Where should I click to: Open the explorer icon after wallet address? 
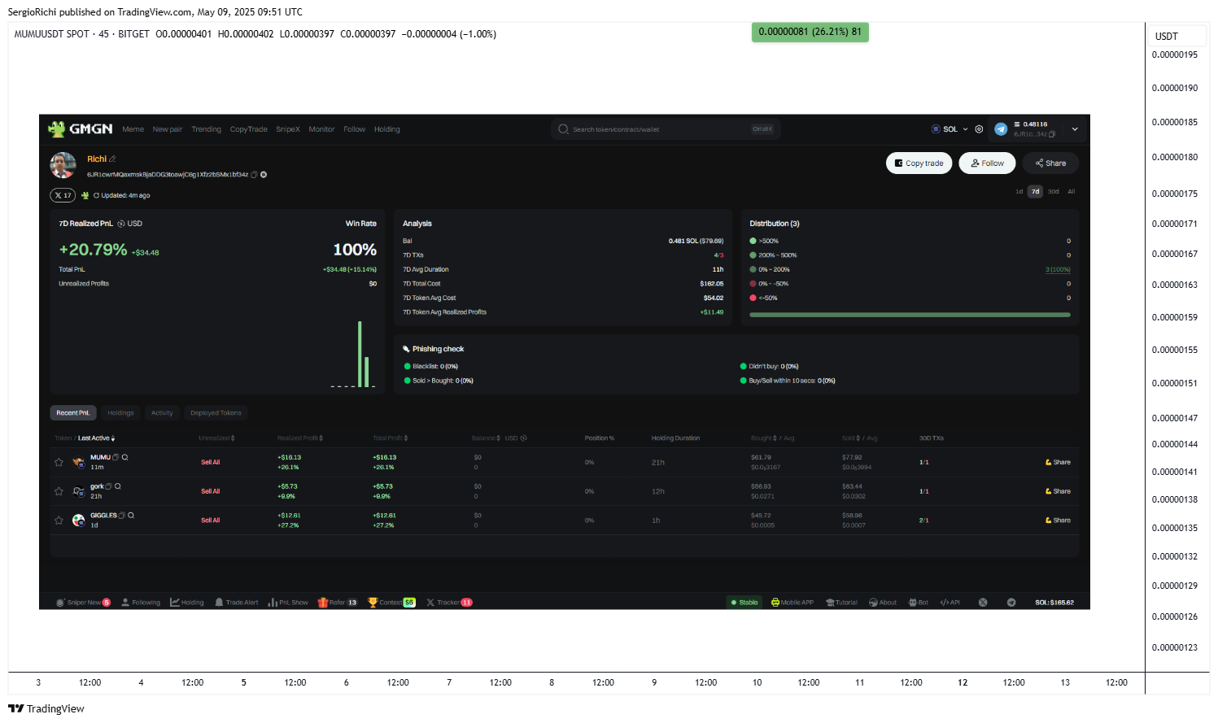click(x=264, y=175)
